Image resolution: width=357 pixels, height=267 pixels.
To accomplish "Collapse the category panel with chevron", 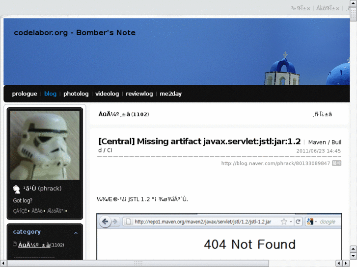I will [x=76, y=233].
